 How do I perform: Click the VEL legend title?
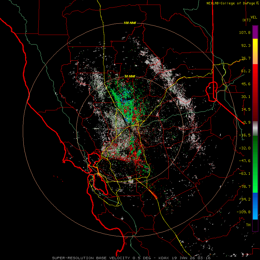coord(254,17)
